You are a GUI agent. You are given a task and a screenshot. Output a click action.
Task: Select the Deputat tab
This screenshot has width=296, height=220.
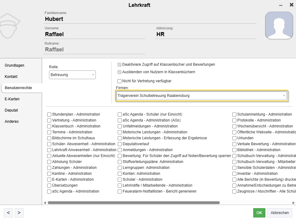click(x=11, y=110)
